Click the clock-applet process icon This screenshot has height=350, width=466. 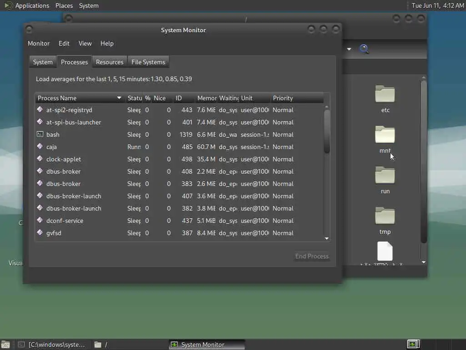tap(40, 159)
